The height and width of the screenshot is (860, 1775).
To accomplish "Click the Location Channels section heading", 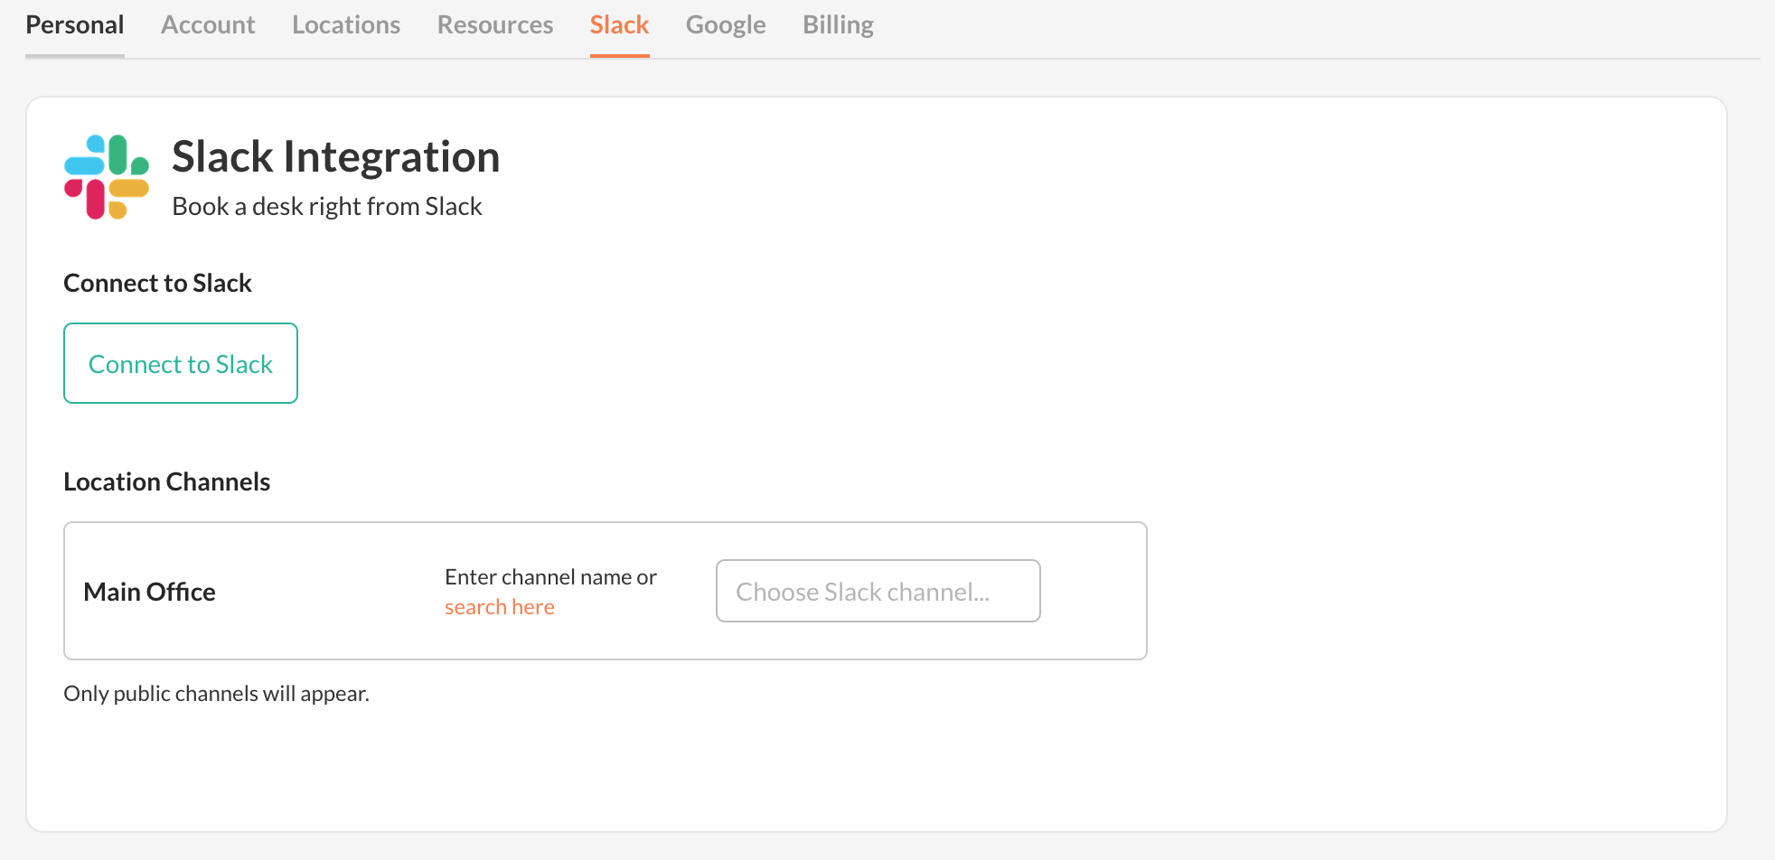I will click(166, 482).
